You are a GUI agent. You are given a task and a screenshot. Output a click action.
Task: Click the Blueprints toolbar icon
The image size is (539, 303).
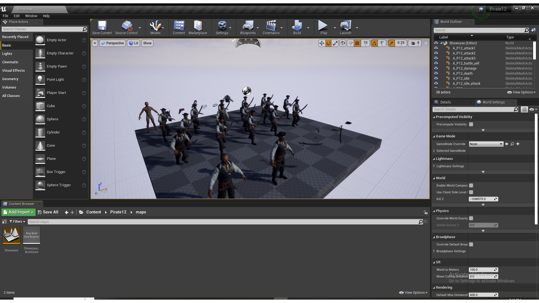point(248,27)
